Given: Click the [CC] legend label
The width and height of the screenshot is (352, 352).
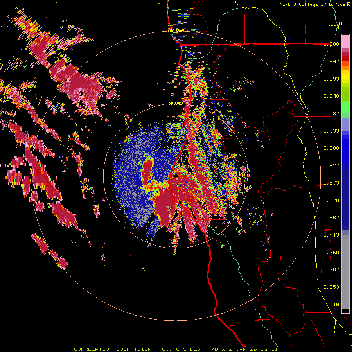Looking at the screenshot, I should [x=333, y=27].
